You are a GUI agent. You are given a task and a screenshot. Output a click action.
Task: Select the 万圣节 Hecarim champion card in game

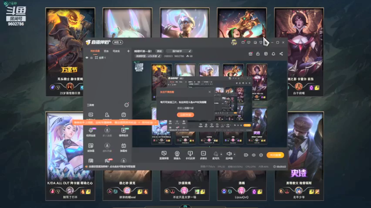(70, 52)
